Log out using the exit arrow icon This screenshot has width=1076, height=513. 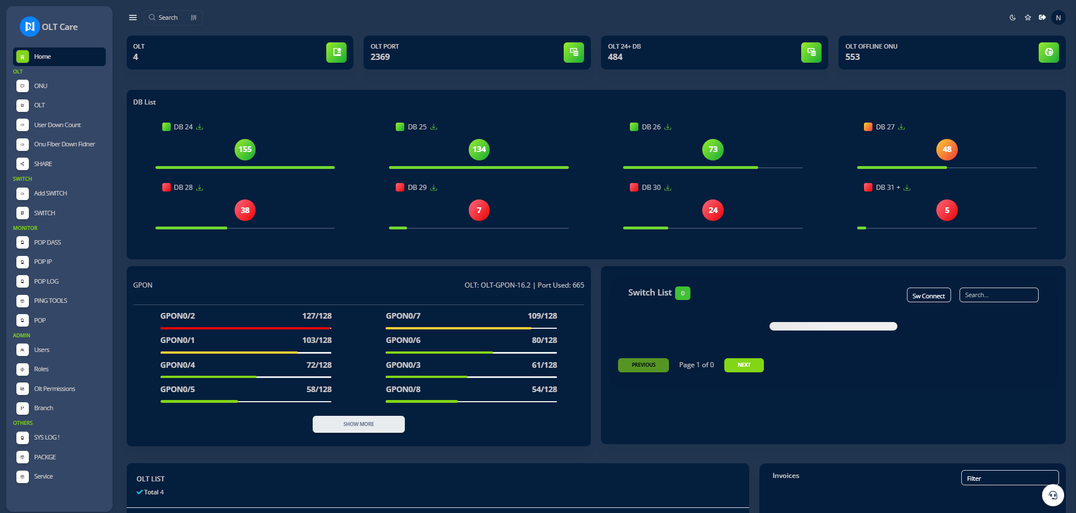1042,18
